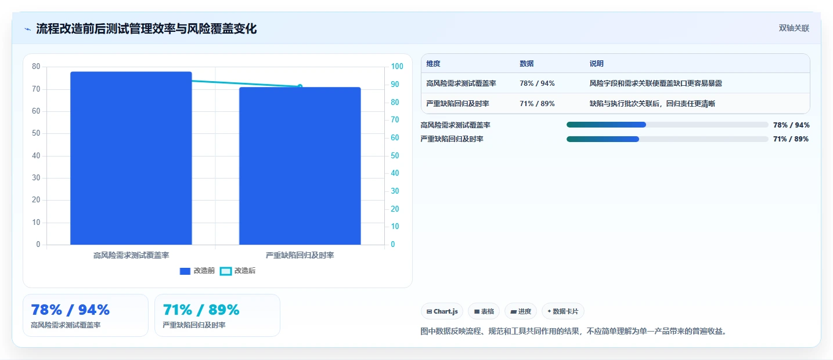Viewport: 833px width, 360px height.
Task: Click the 说明 column header
Action: click(596, 64)
